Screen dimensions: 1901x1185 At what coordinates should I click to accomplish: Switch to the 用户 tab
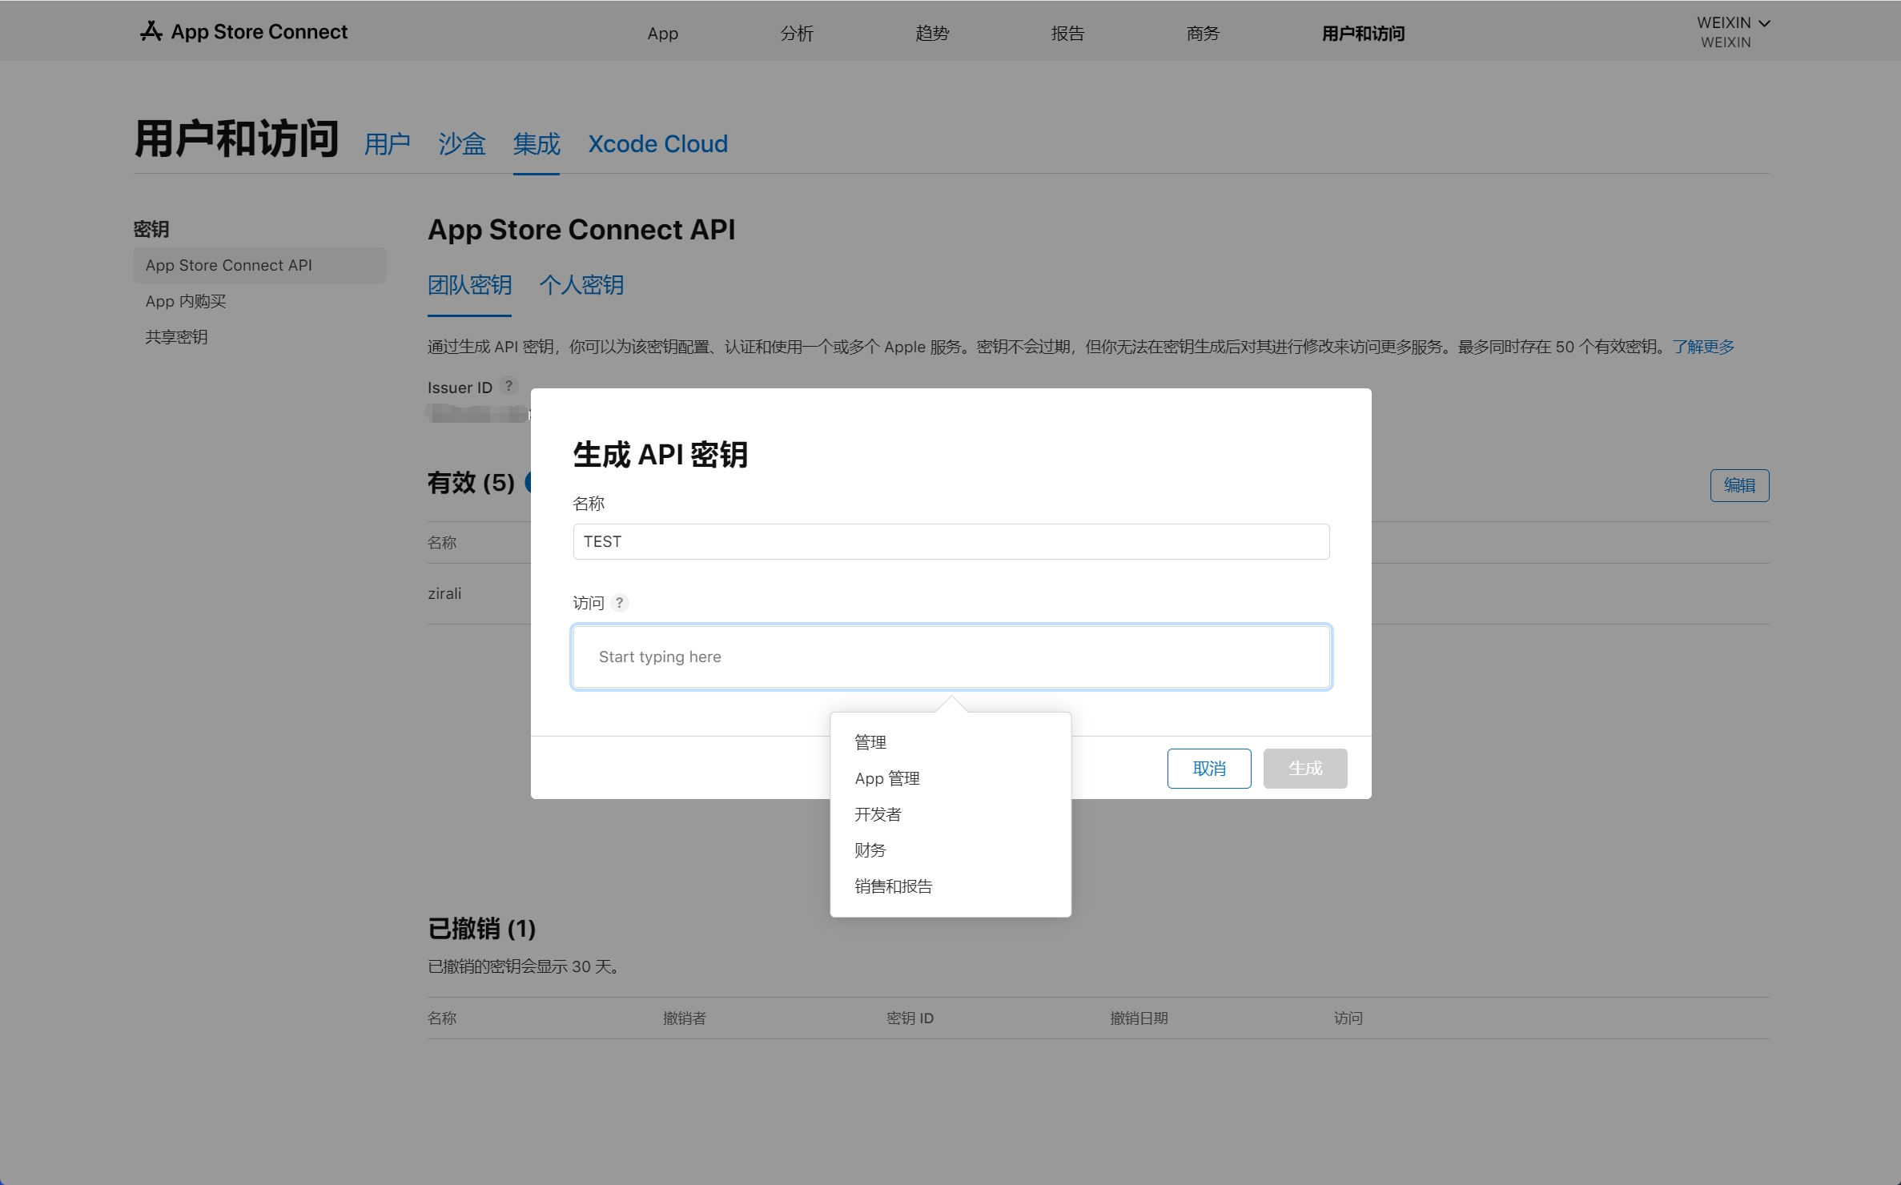tap(387, 144)
